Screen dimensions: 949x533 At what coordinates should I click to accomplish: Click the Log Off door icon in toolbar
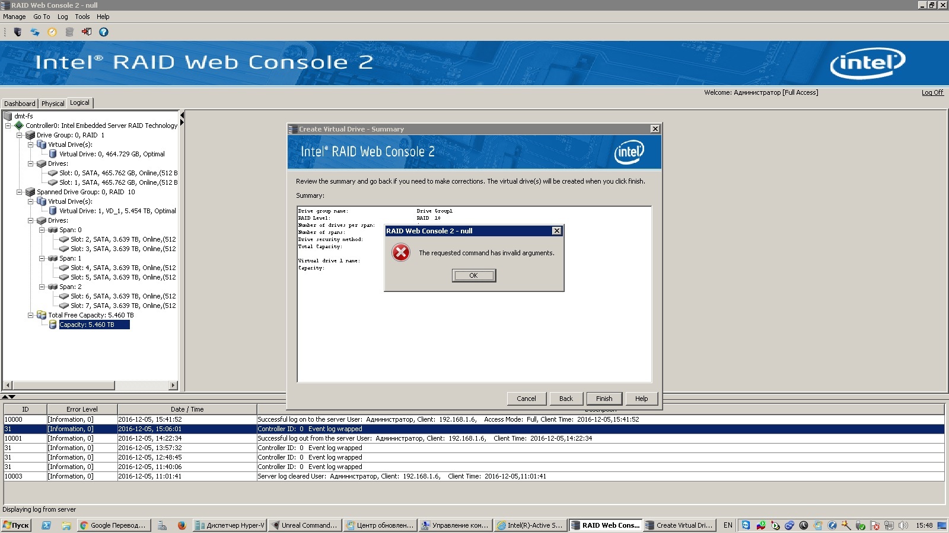coord(87,32)
